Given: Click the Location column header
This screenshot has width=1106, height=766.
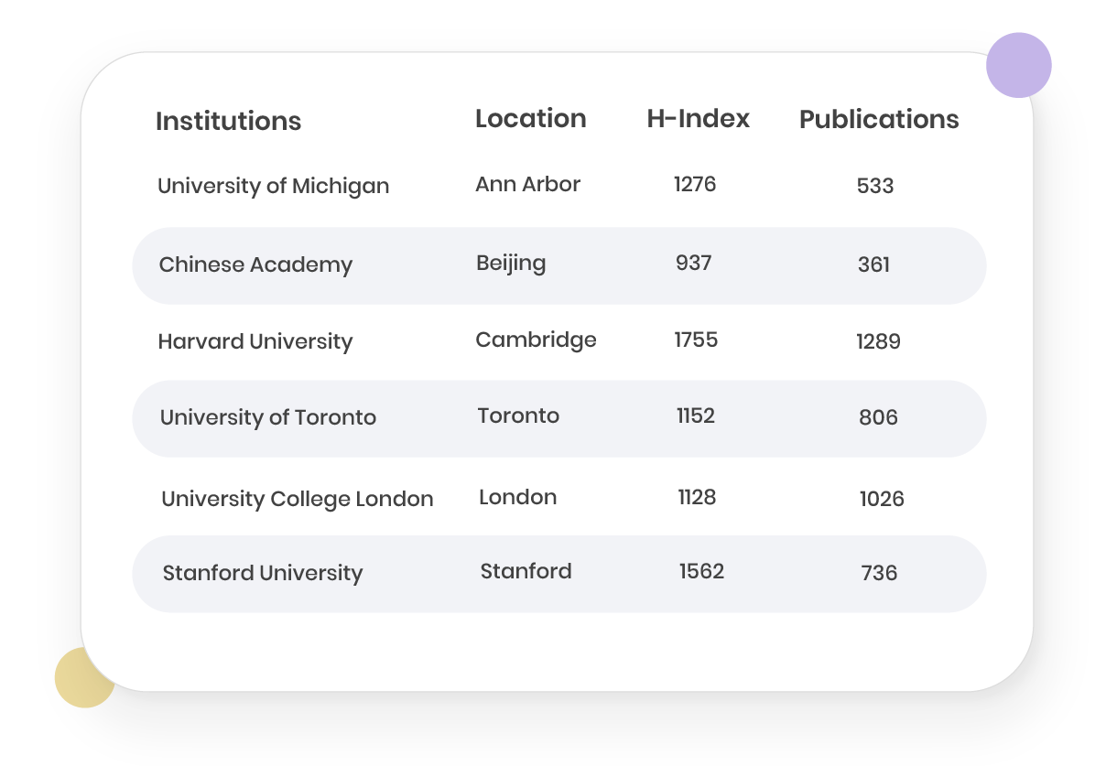Looking at the screenshot, I should tap(530, 119).
